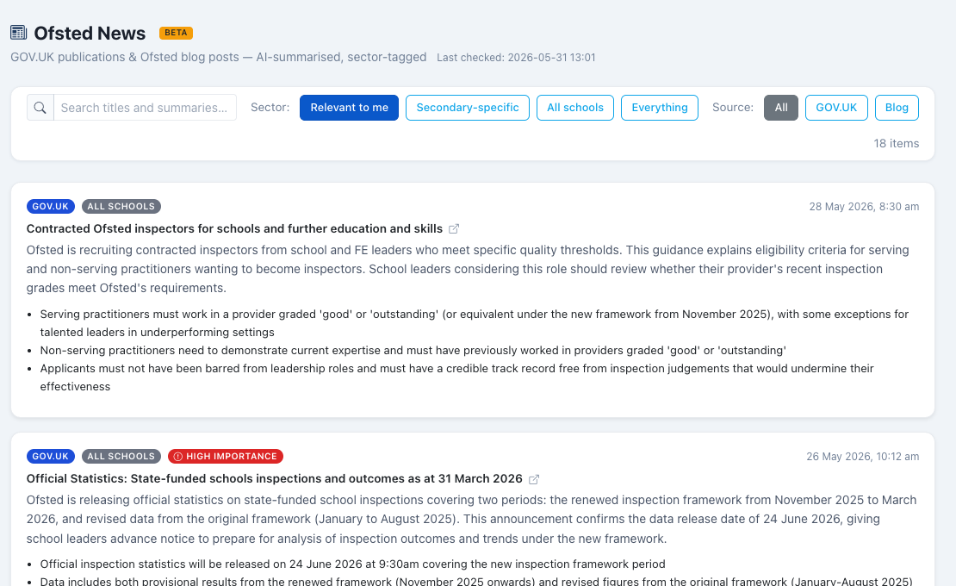Click summary 'Ofsted is releasing official statistics'
The image size is (956, 586).
[471, 519]
